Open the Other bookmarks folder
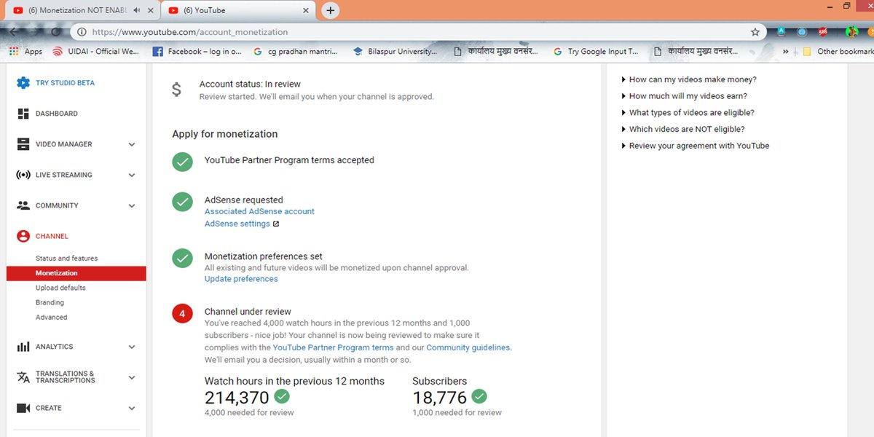This screenshot has width=874, height=437. tap(838, 52)
